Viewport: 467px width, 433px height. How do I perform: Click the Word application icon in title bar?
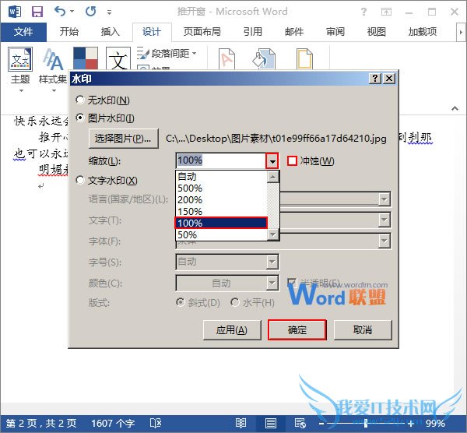tap(15, 12)
